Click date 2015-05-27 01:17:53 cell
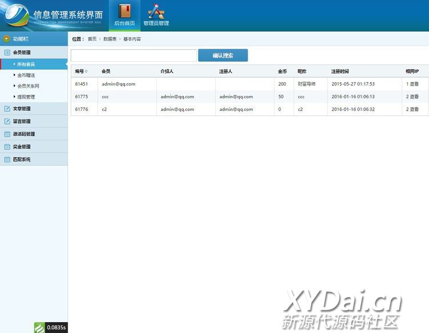 click(353, 84)
